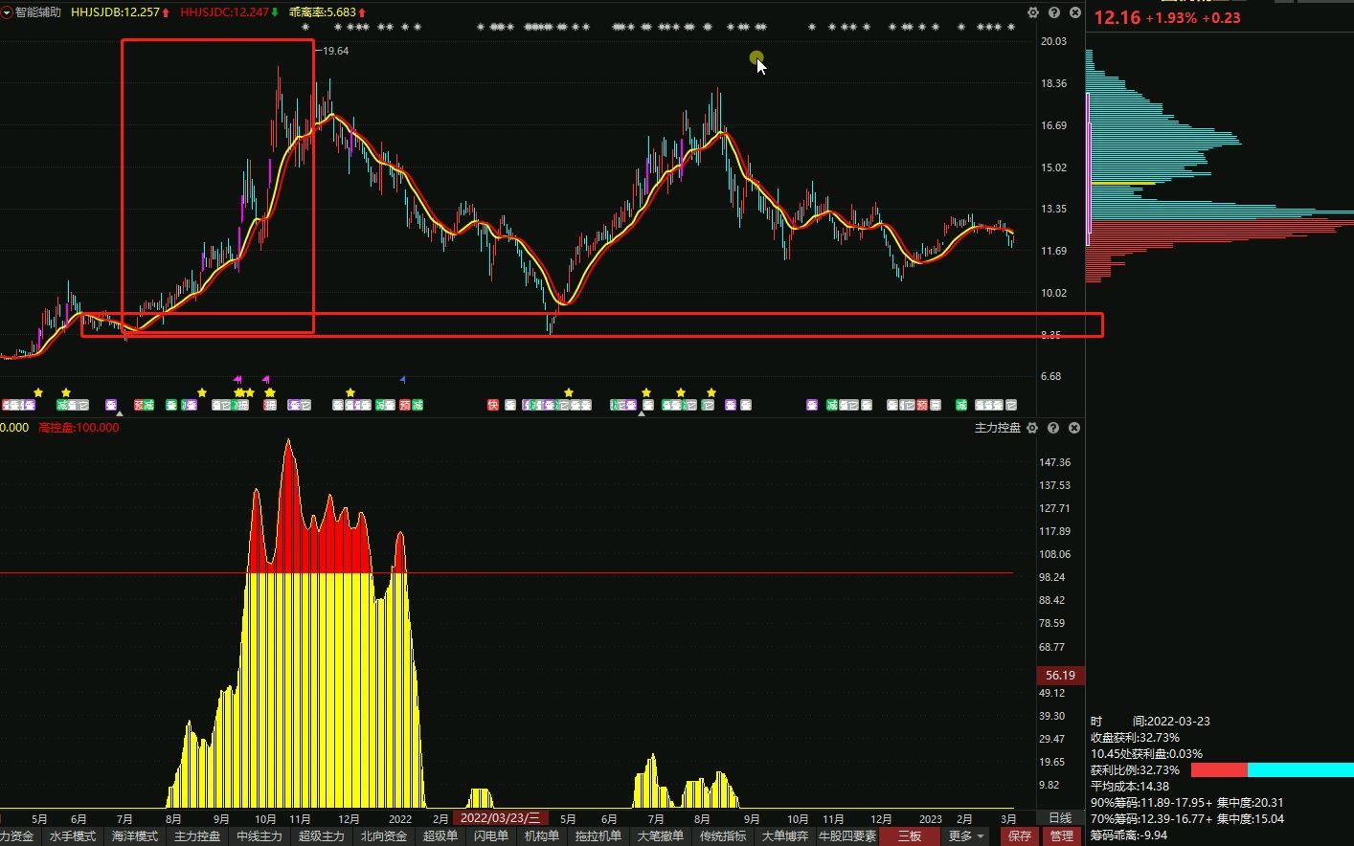The width and height of the screenshot is (1354, 846).
Task: Click the 平均成本:14.38 text
Action: [x=1130, y=787]
